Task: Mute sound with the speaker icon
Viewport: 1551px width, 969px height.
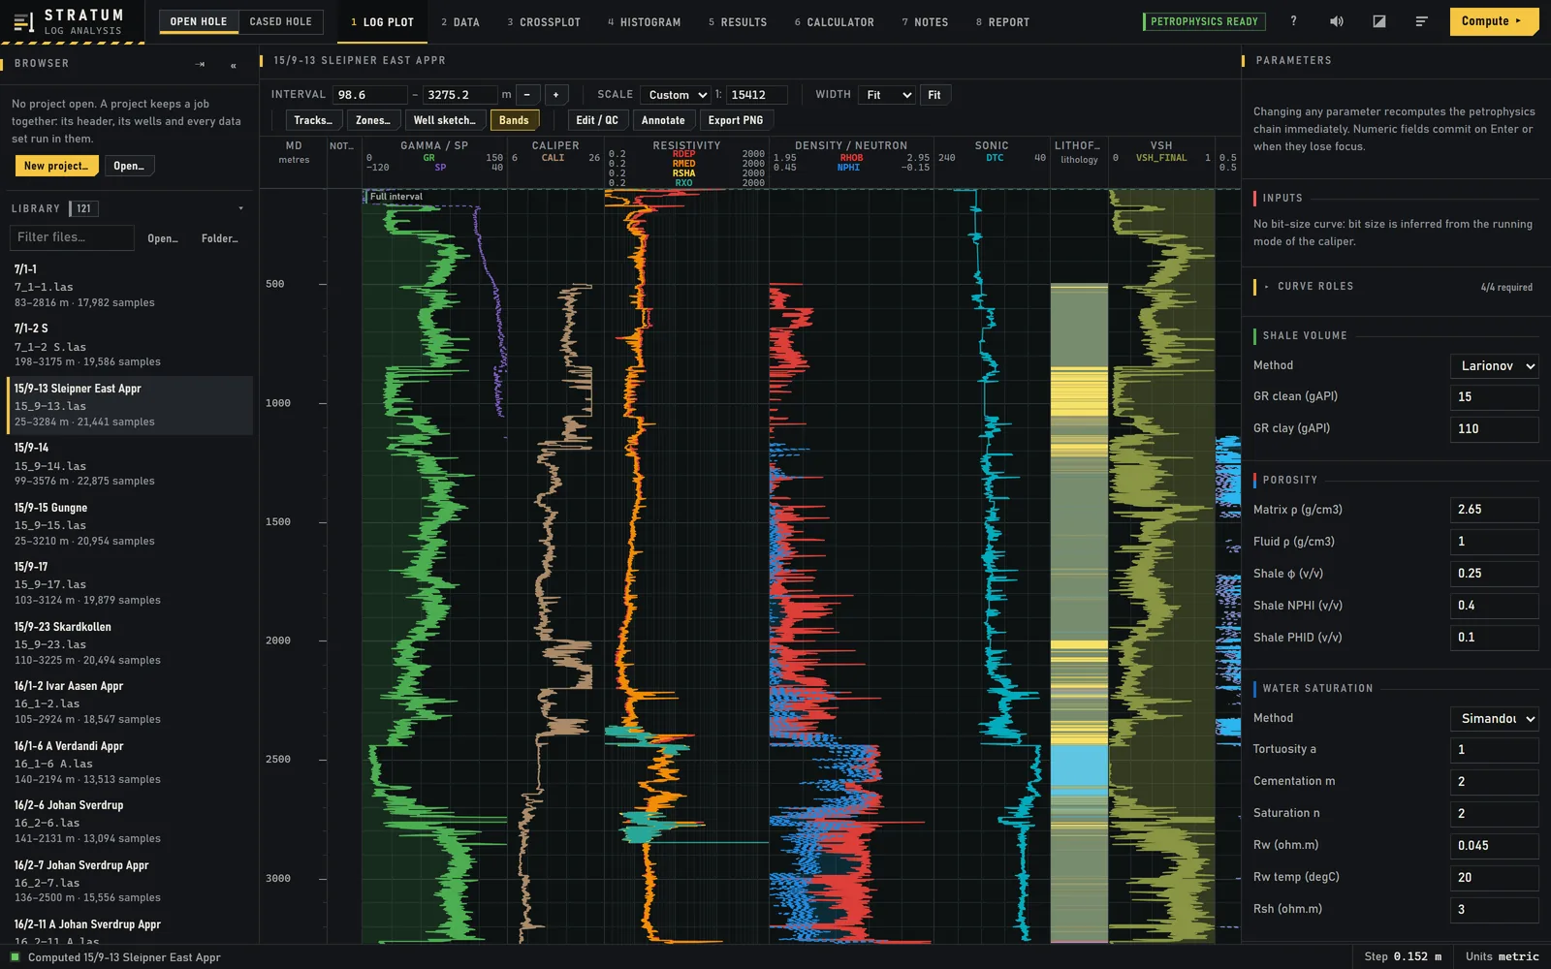Action: pos(1336,21)
